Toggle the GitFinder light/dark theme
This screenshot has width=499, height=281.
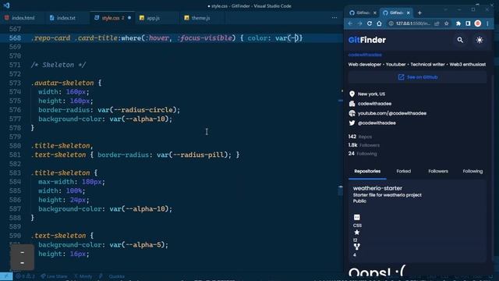pyautogui.click(x=480, y=40)
